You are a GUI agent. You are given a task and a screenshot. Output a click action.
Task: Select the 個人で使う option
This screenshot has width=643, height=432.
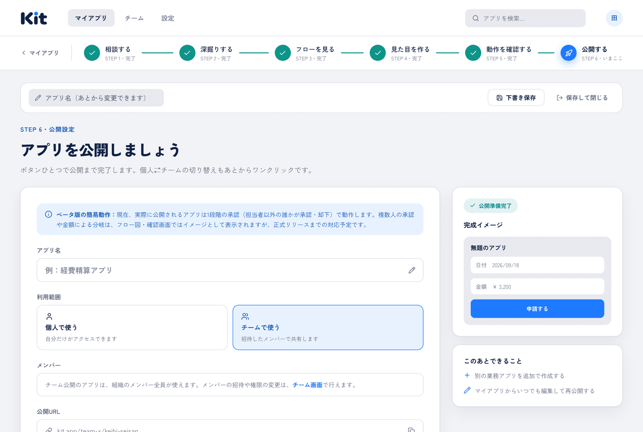click(x=132, y=328)
